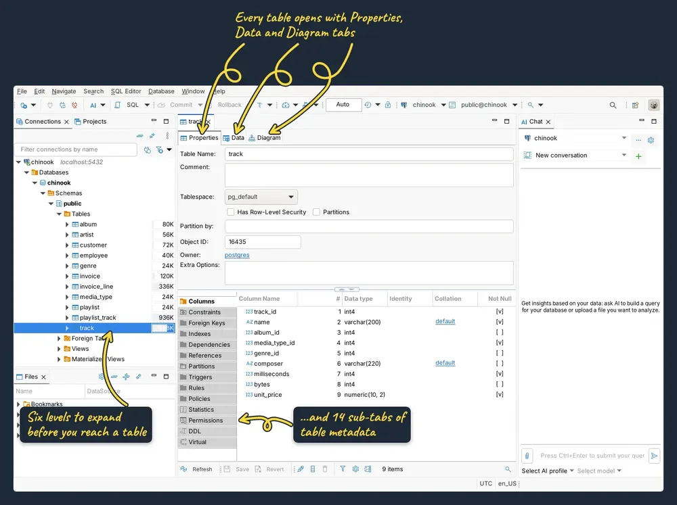Toggle Not Null for track_id column
The width and height of the screenshot is (677, 505).
(x=500, y=312)
